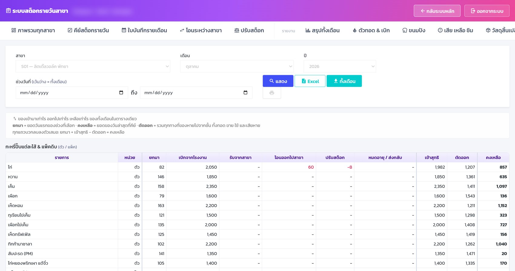Click รายการ column header
The height and width of the screenshot is (271, 515).
[62, 157]
